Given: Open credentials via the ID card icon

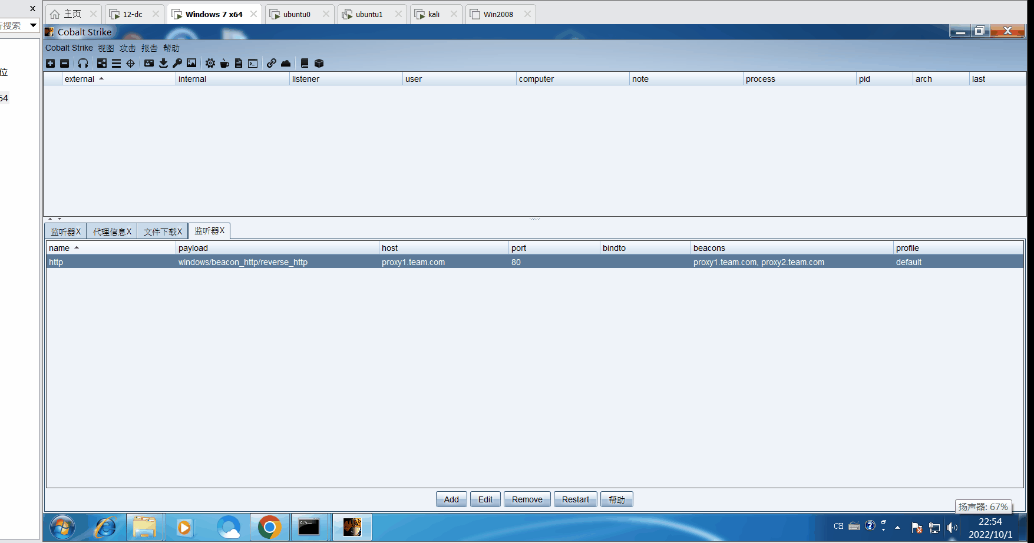Looking at the screenshot, I should click(x=149, y=63).
